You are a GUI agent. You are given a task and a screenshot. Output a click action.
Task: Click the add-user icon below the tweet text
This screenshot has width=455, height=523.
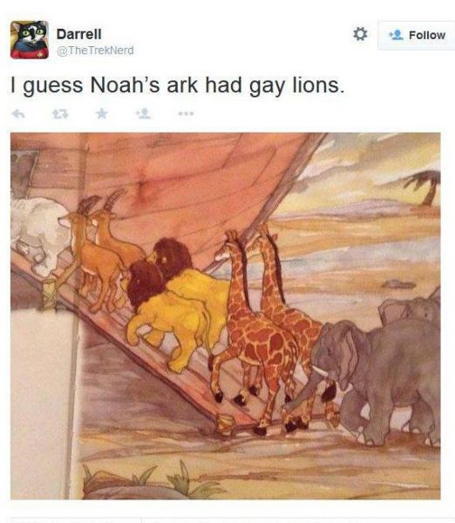[144, 113]
